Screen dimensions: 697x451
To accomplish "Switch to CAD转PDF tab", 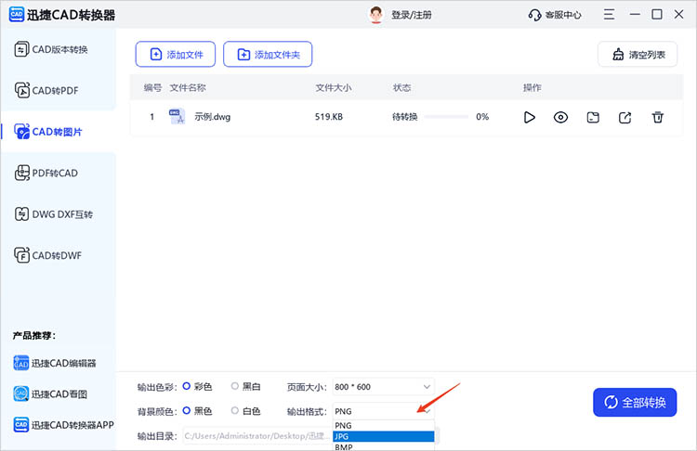I will [x=46, y=91].
